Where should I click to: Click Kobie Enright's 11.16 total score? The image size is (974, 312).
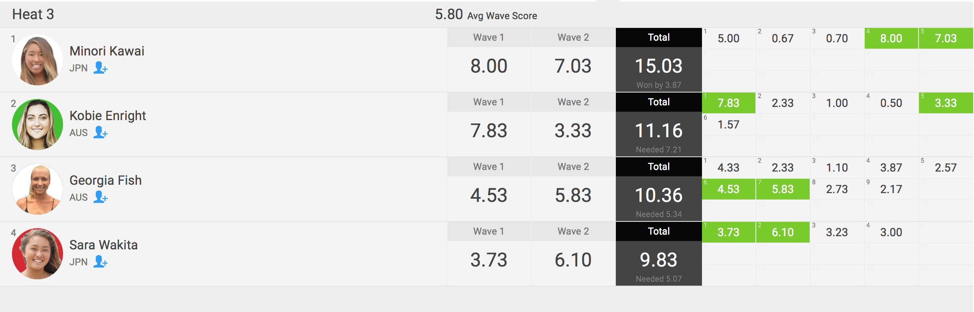(x=659, y=130)
